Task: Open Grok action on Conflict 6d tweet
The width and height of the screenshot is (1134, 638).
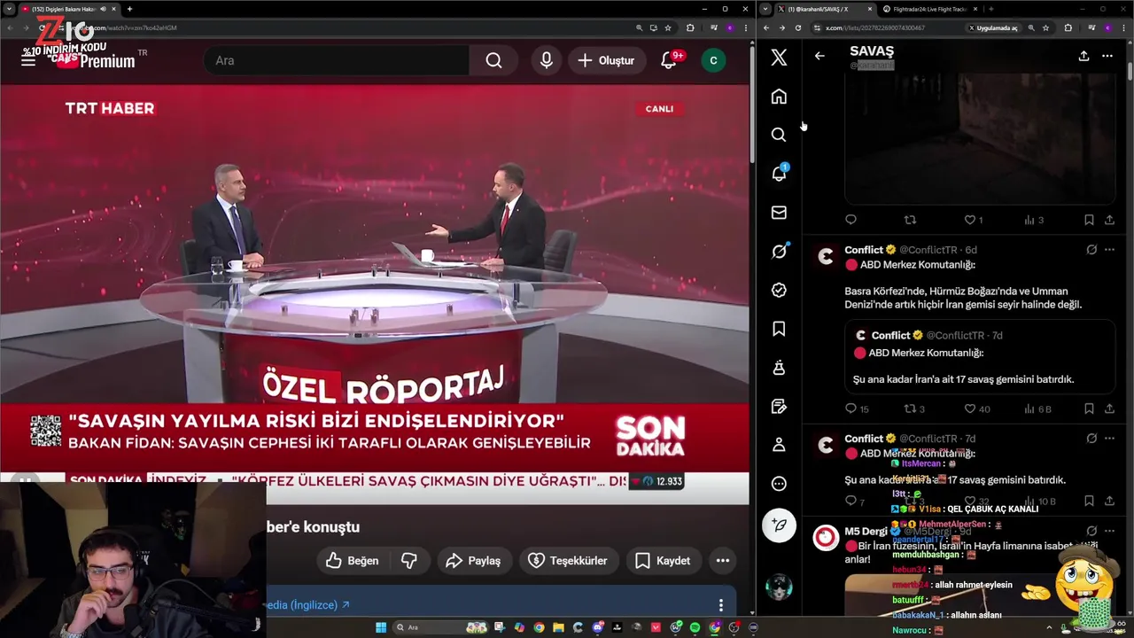Action: [x=1091, y=250]
